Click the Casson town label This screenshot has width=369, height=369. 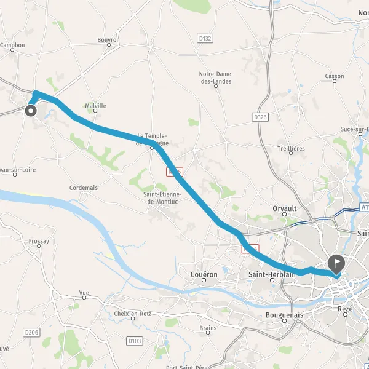click(335, 76)
